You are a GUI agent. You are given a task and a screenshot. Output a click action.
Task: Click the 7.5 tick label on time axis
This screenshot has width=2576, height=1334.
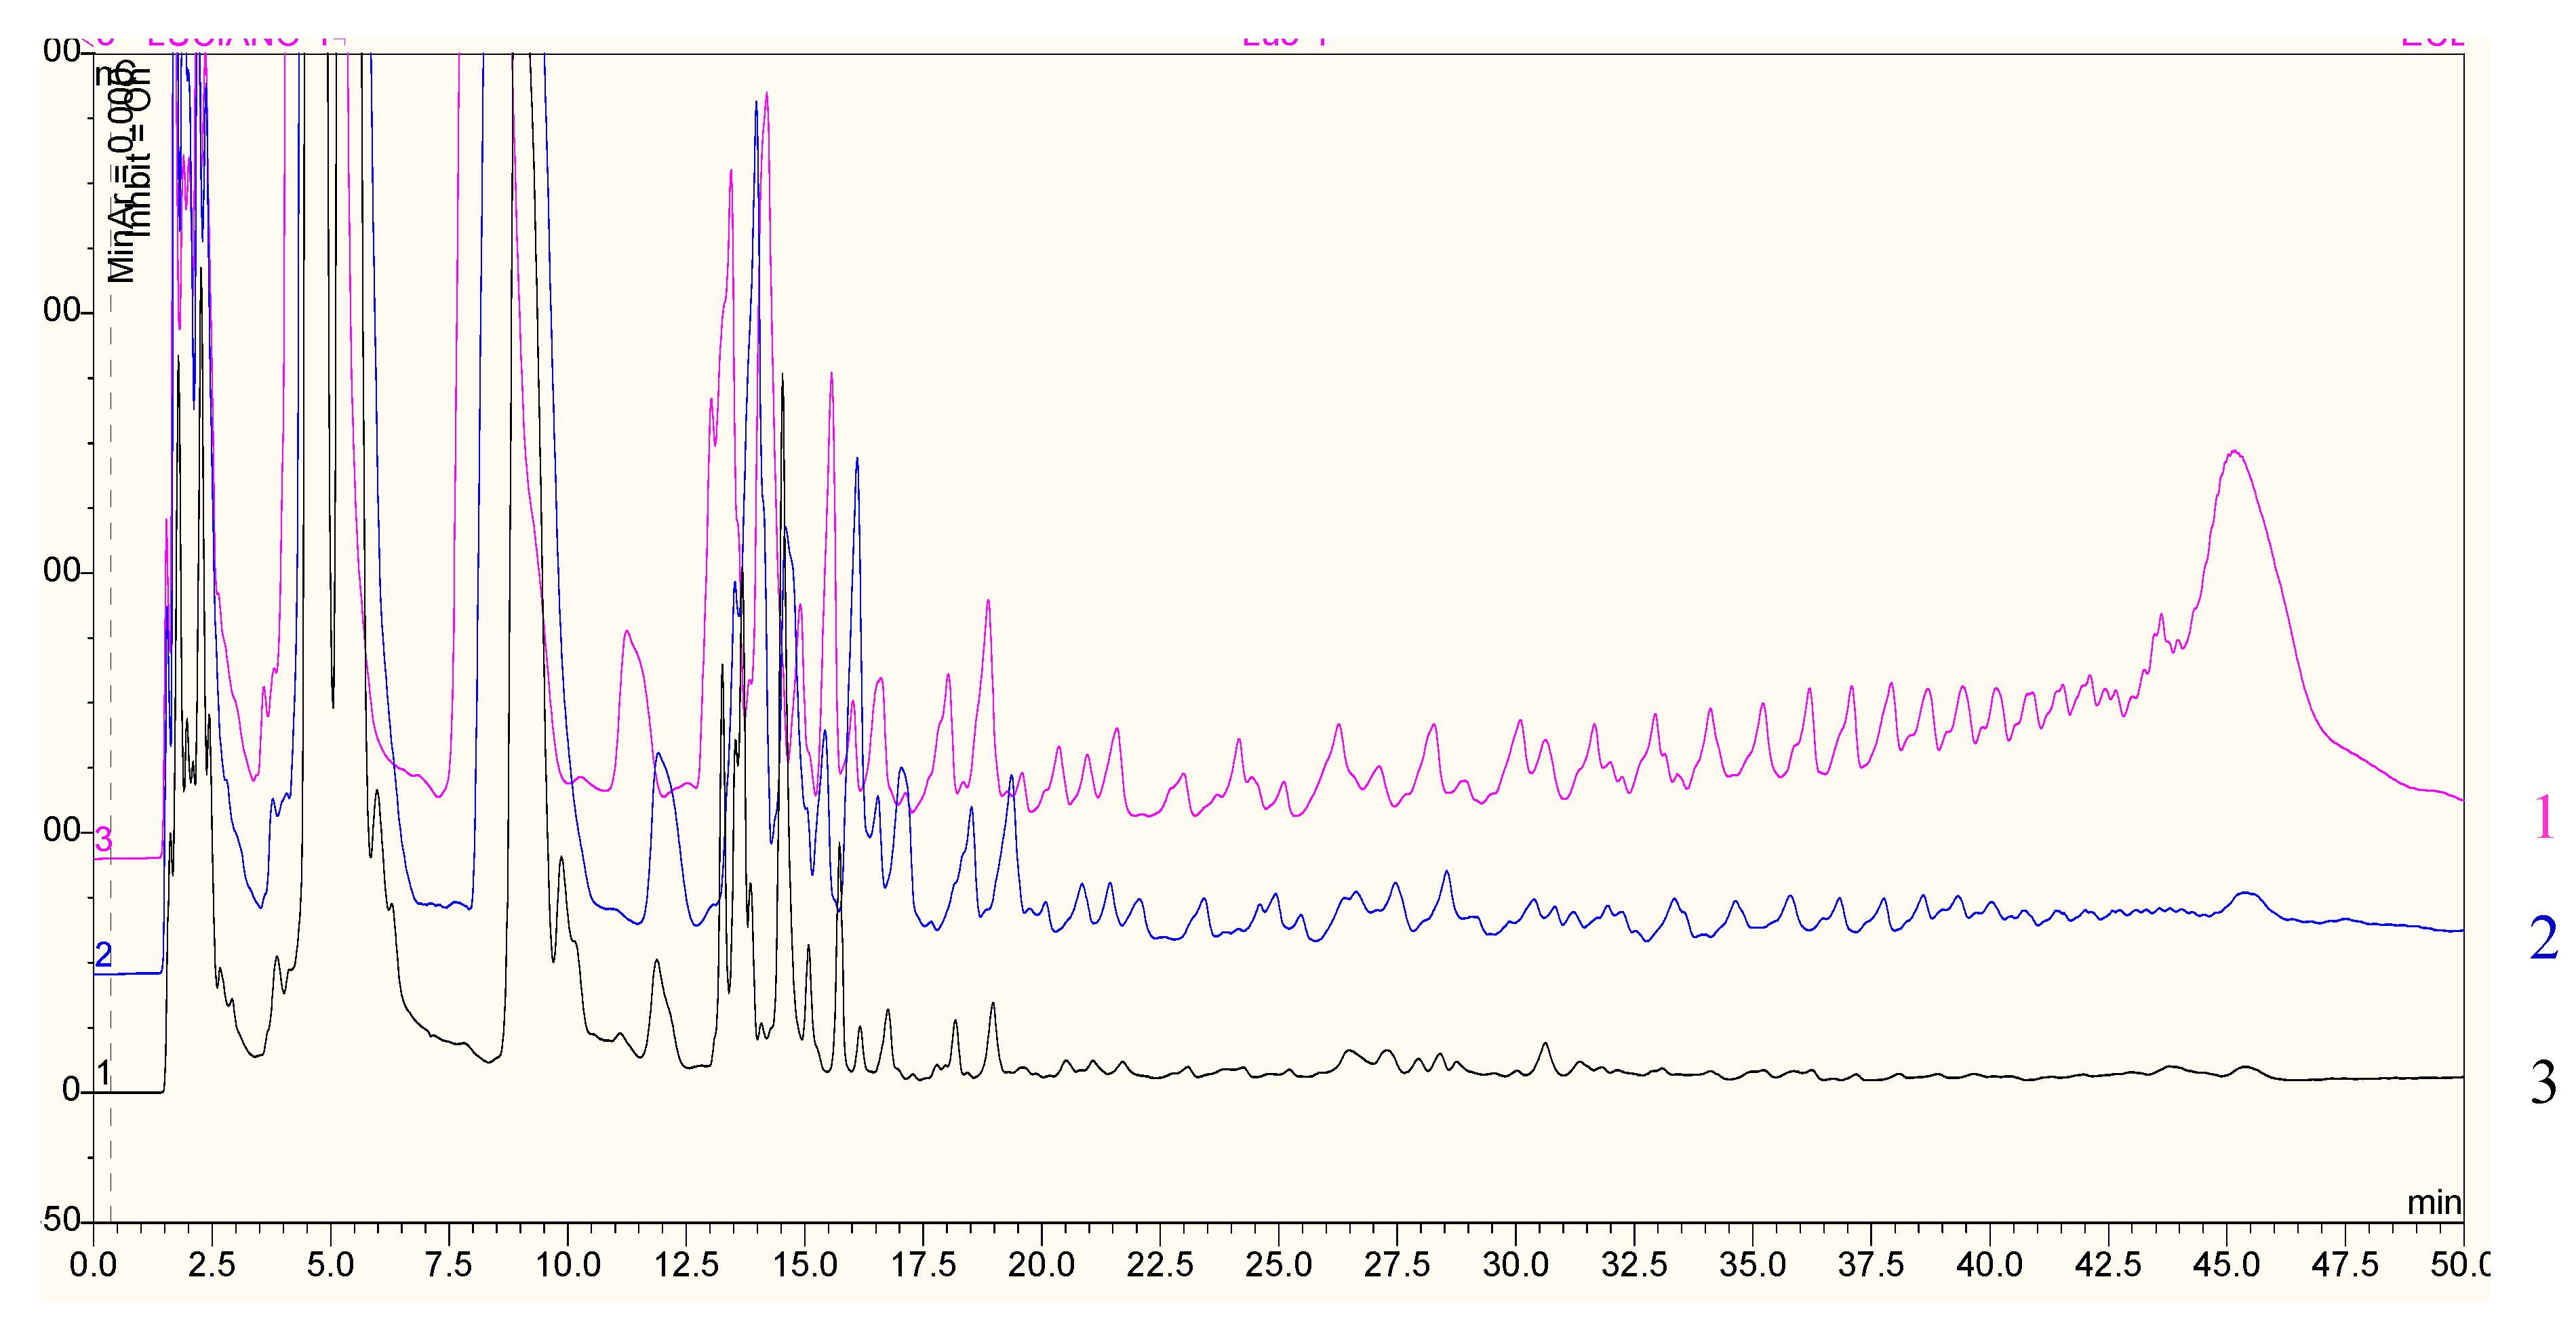pos(448,1265)
